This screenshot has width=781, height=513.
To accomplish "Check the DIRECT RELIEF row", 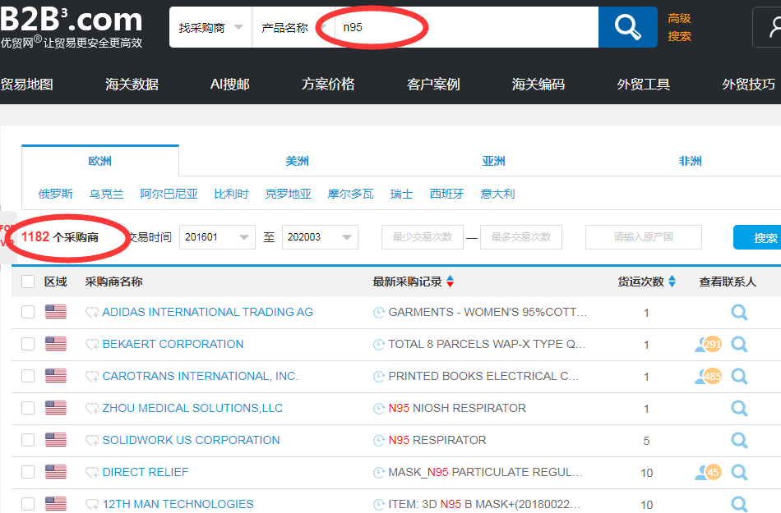I will (28, 472).
